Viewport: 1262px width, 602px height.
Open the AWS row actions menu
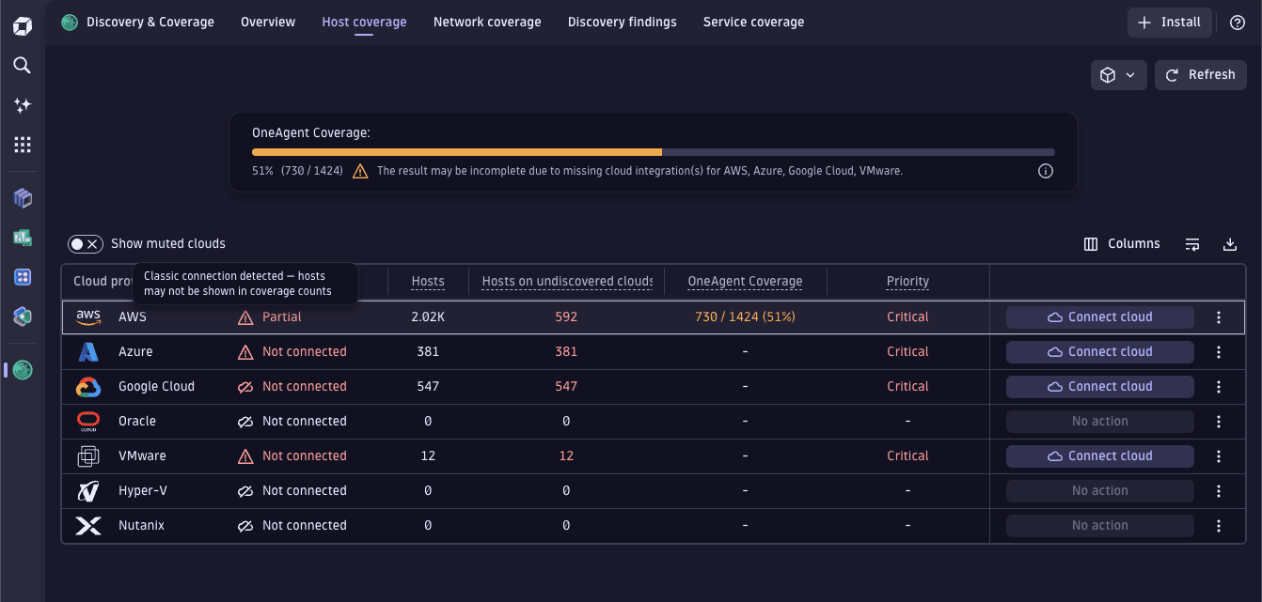tap(1219, 317)
